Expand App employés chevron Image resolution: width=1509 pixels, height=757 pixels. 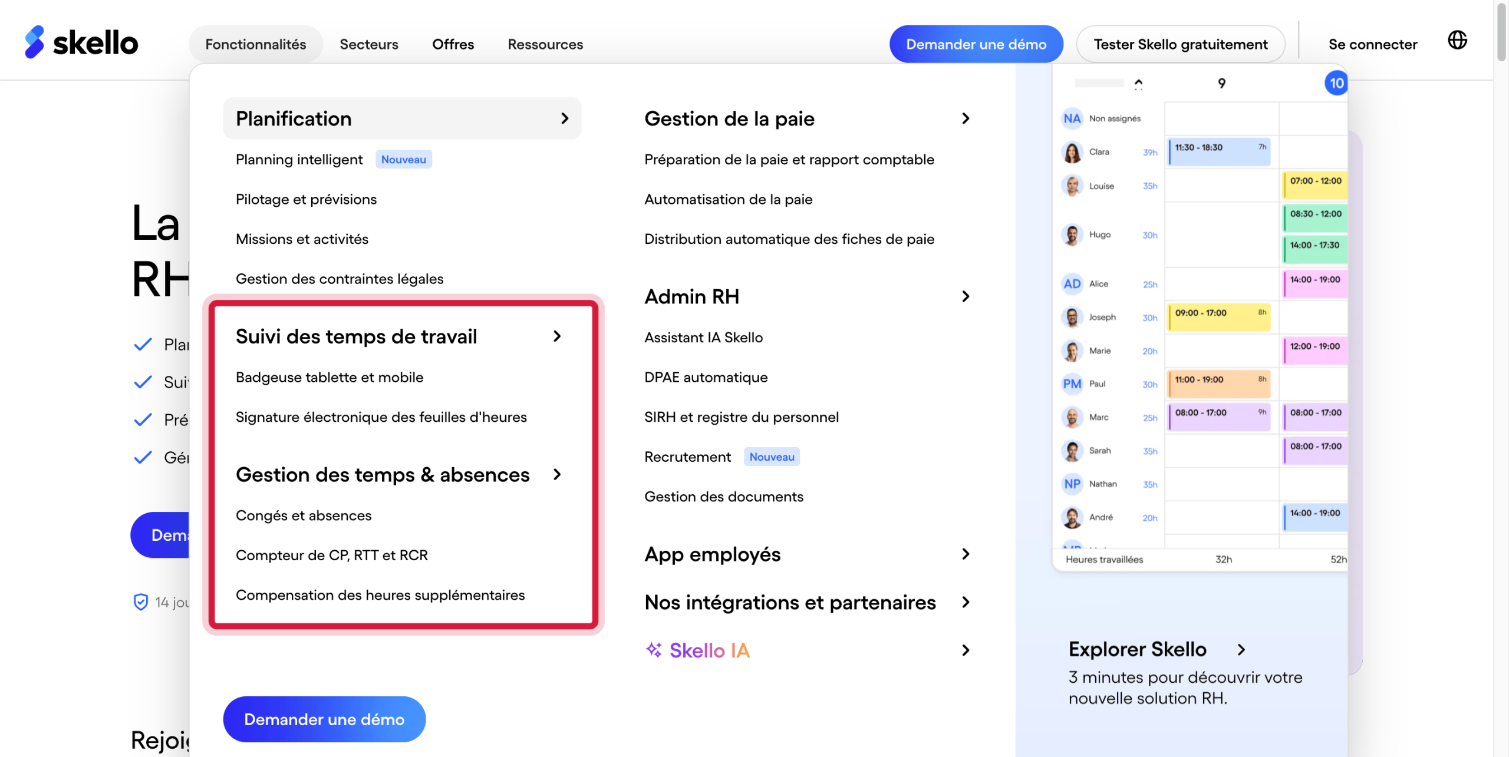point(966,554)
